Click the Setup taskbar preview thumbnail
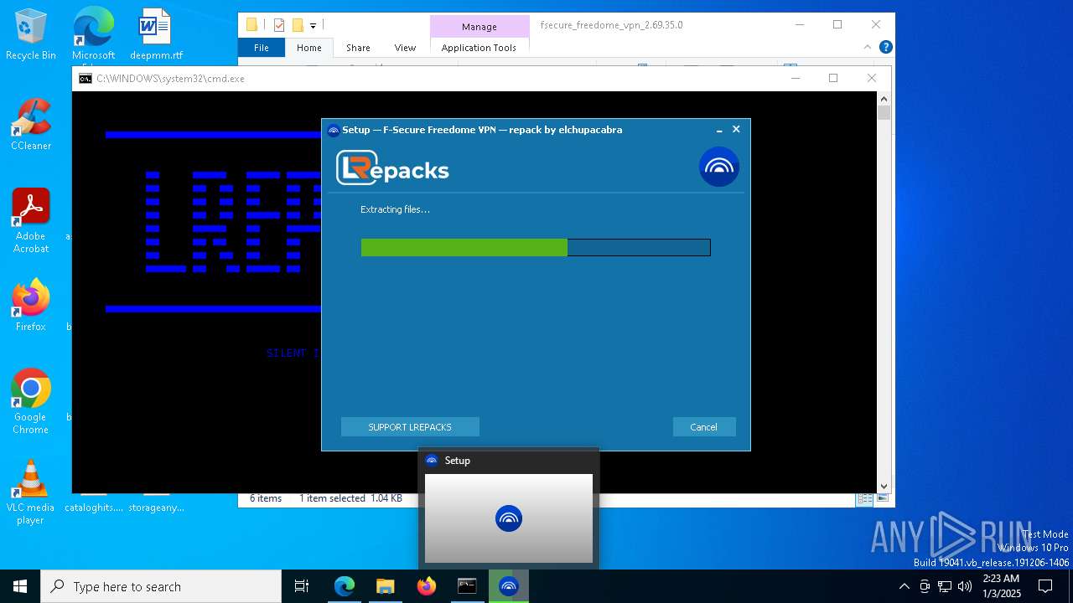Image resolution: width=1073 pixels, height=603 pixels. coord(509,518)
